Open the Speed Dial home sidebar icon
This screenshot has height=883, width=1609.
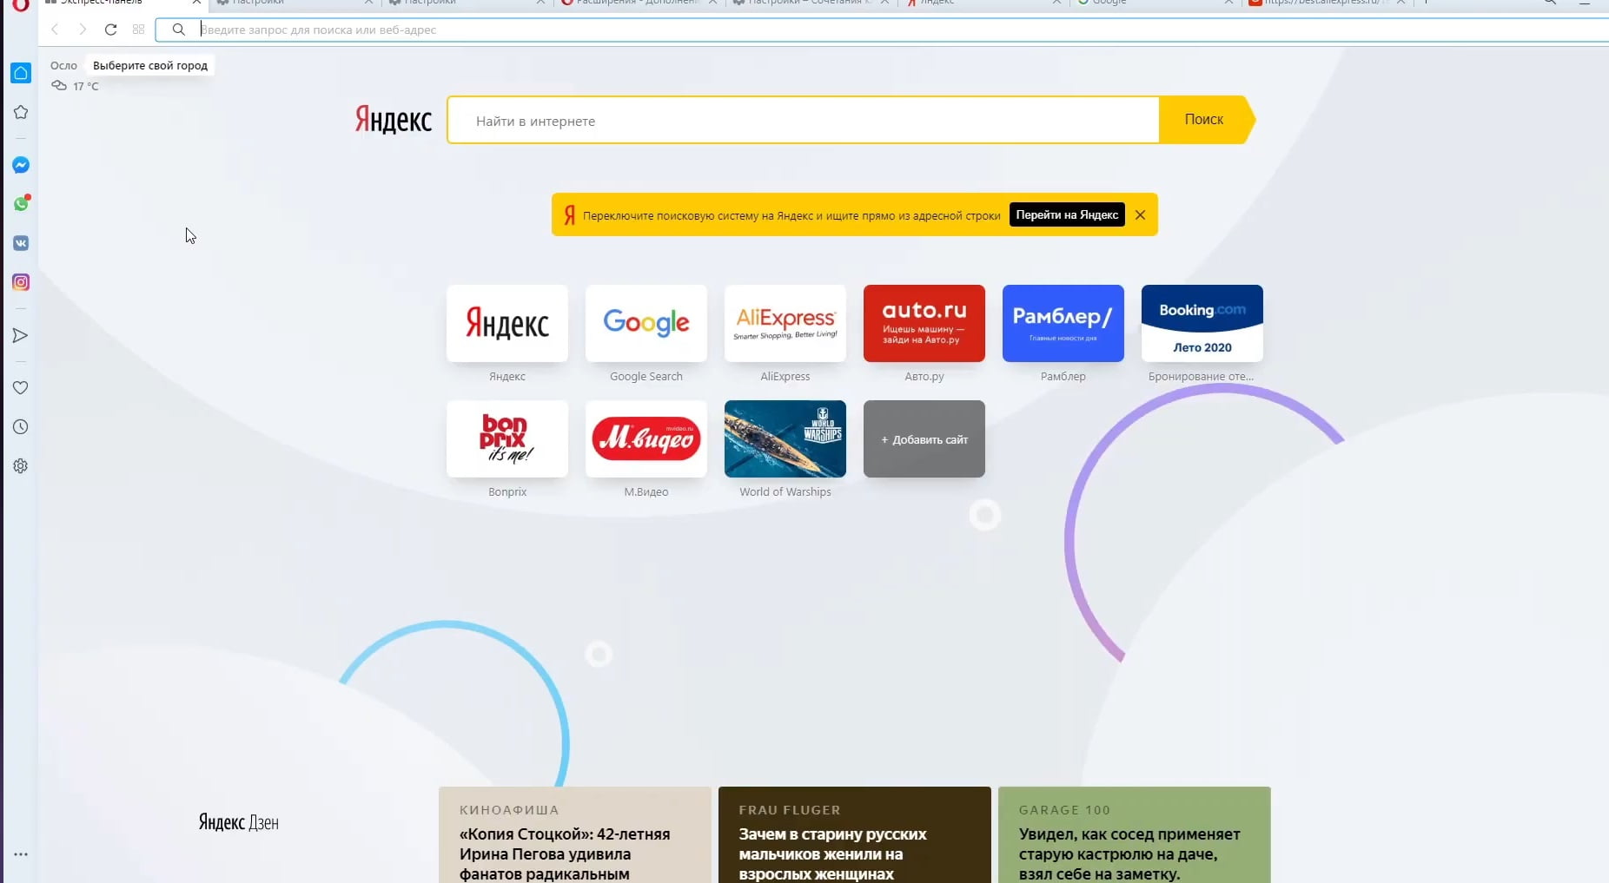tap(21, 73)
